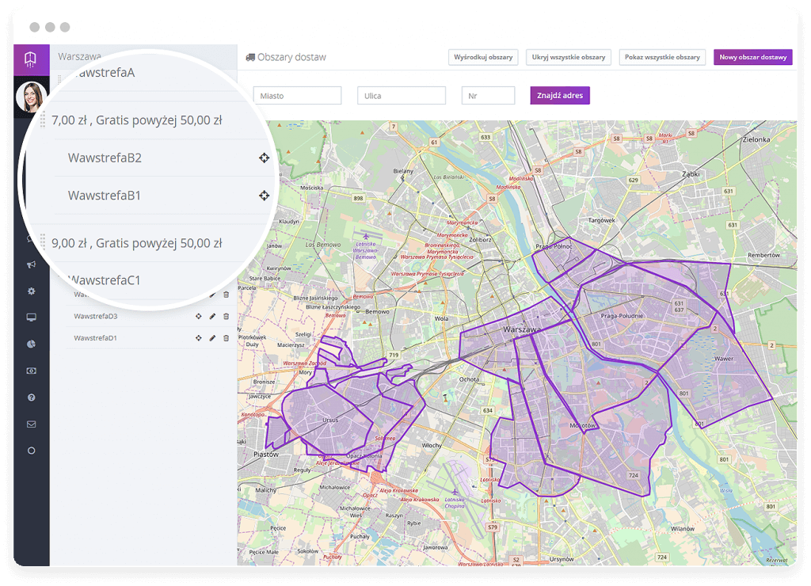Show all zones with Pokaż wszystkie obszary
This screenshot has height=586, width=811.
pyautogui.click(x=662, y=57)
